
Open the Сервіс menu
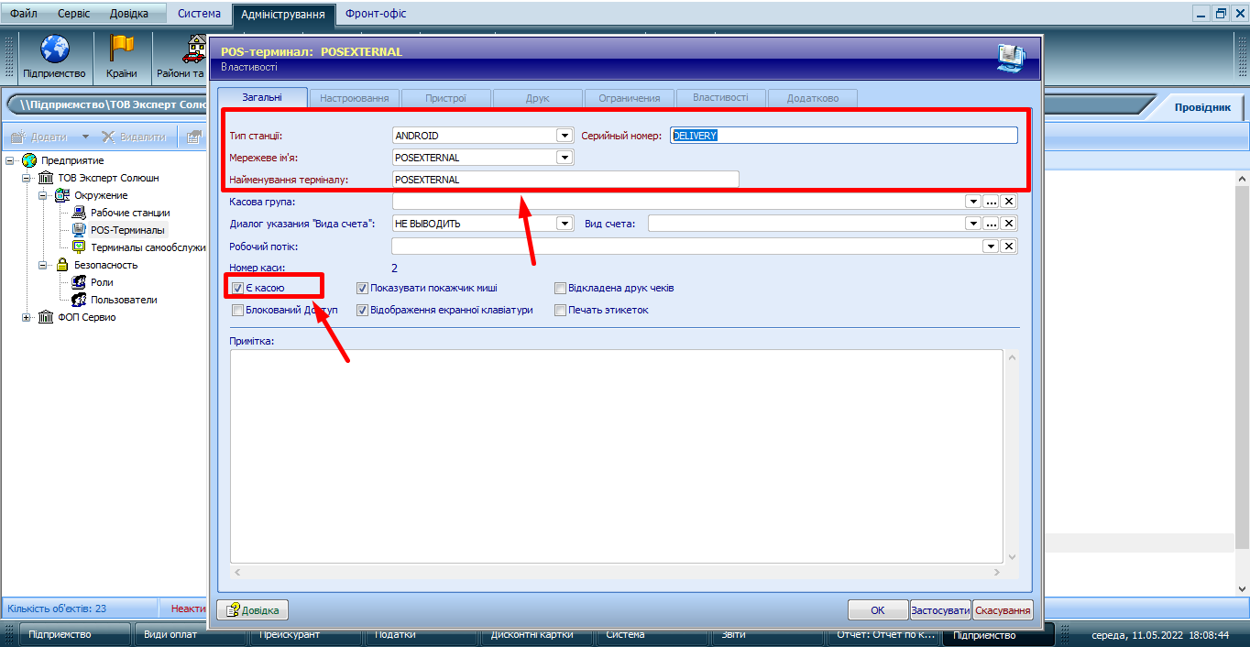click(73, 14)
